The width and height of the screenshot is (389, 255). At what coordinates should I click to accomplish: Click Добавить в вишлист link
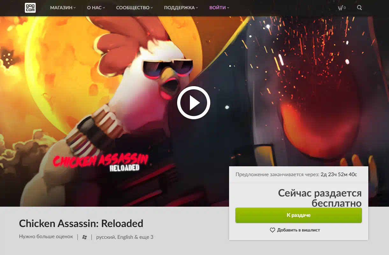299,230
